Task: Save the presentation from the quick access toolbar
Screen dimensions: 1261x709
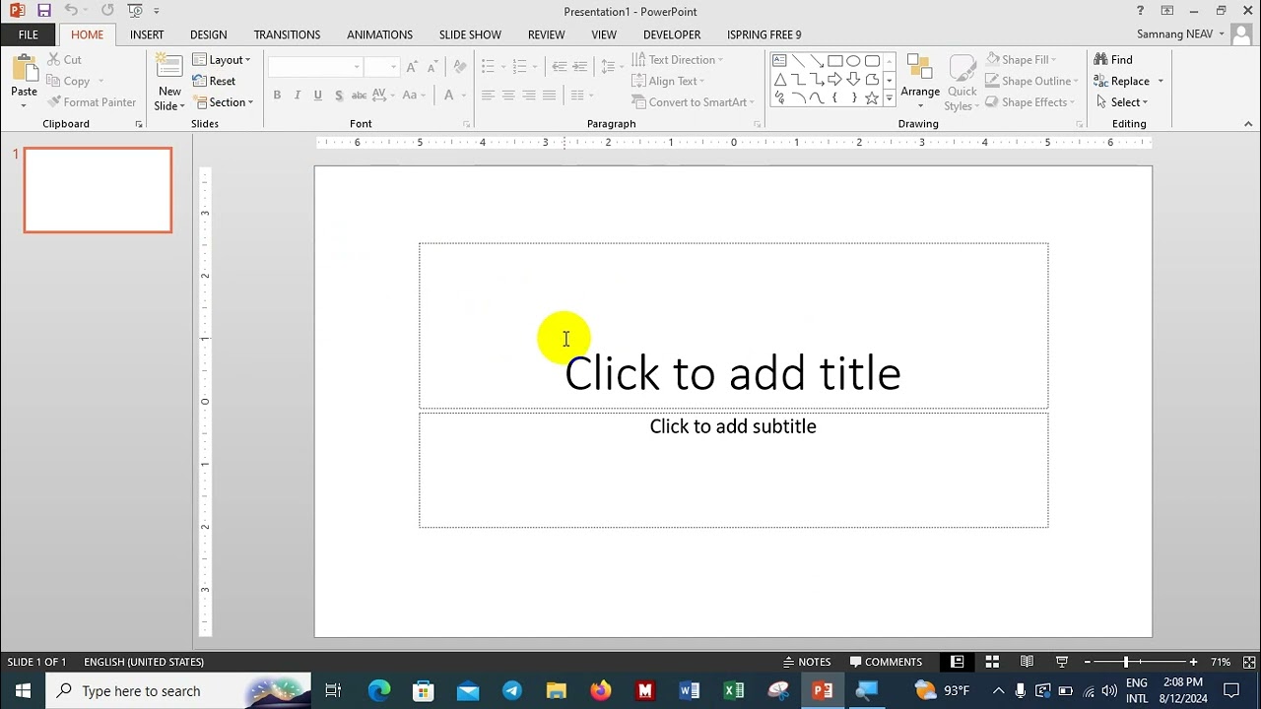Action: click(44, 11)
